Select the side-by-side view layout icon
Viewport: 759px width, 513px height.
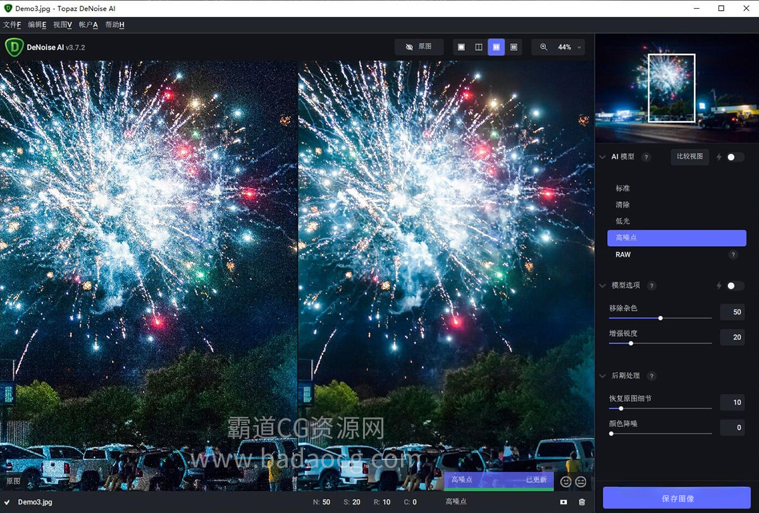tap(496, 47)
